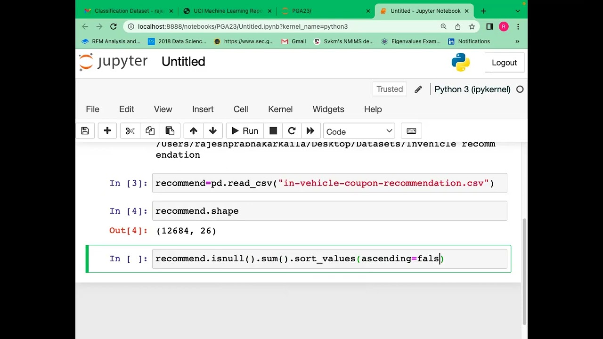Open the command palette keyboard icon
The image size is (603, 339).
click(x=411, y=131)
